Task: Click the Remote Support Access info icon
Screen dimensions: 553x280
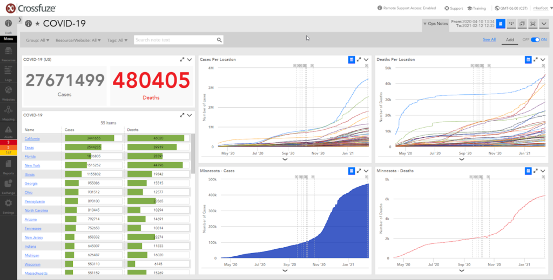Action: (380, 8)
